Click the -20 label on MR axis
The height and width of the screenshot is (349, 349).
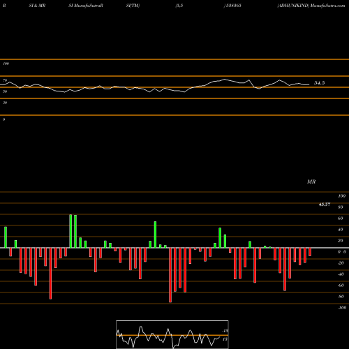point(341,263)
